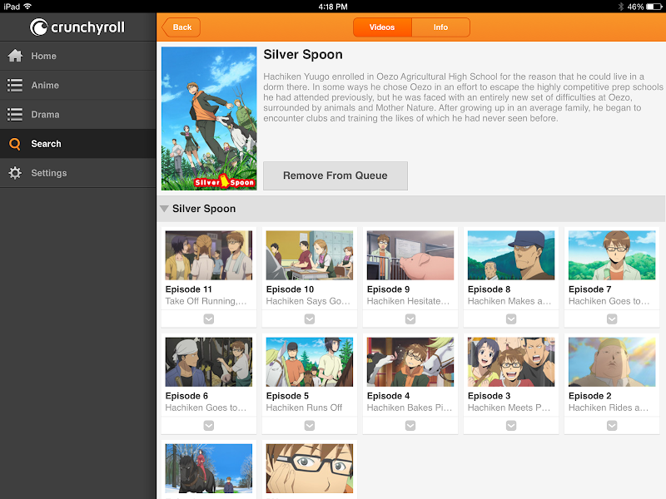Open Episode 8 options dropdown arrow
Screen dimensions: 666x499
(511, 319)
